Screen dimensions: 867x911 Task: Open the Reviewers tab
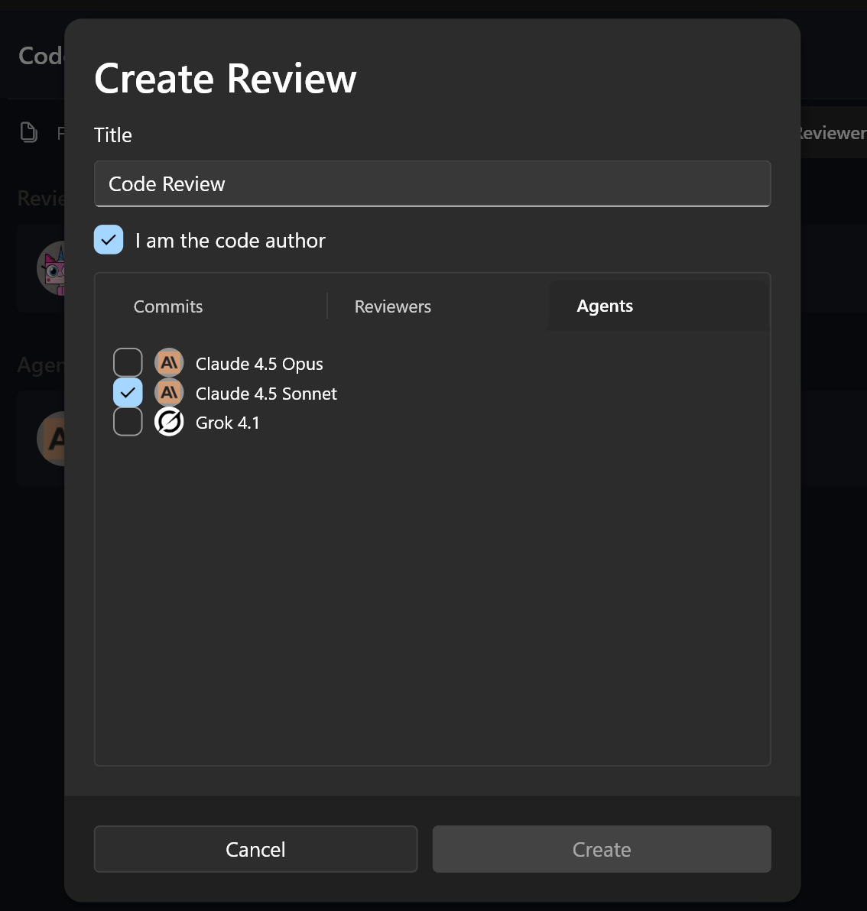pos(392,306)
